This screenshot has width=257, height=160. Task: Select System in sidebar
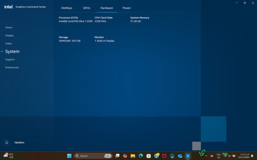(12, 51)
